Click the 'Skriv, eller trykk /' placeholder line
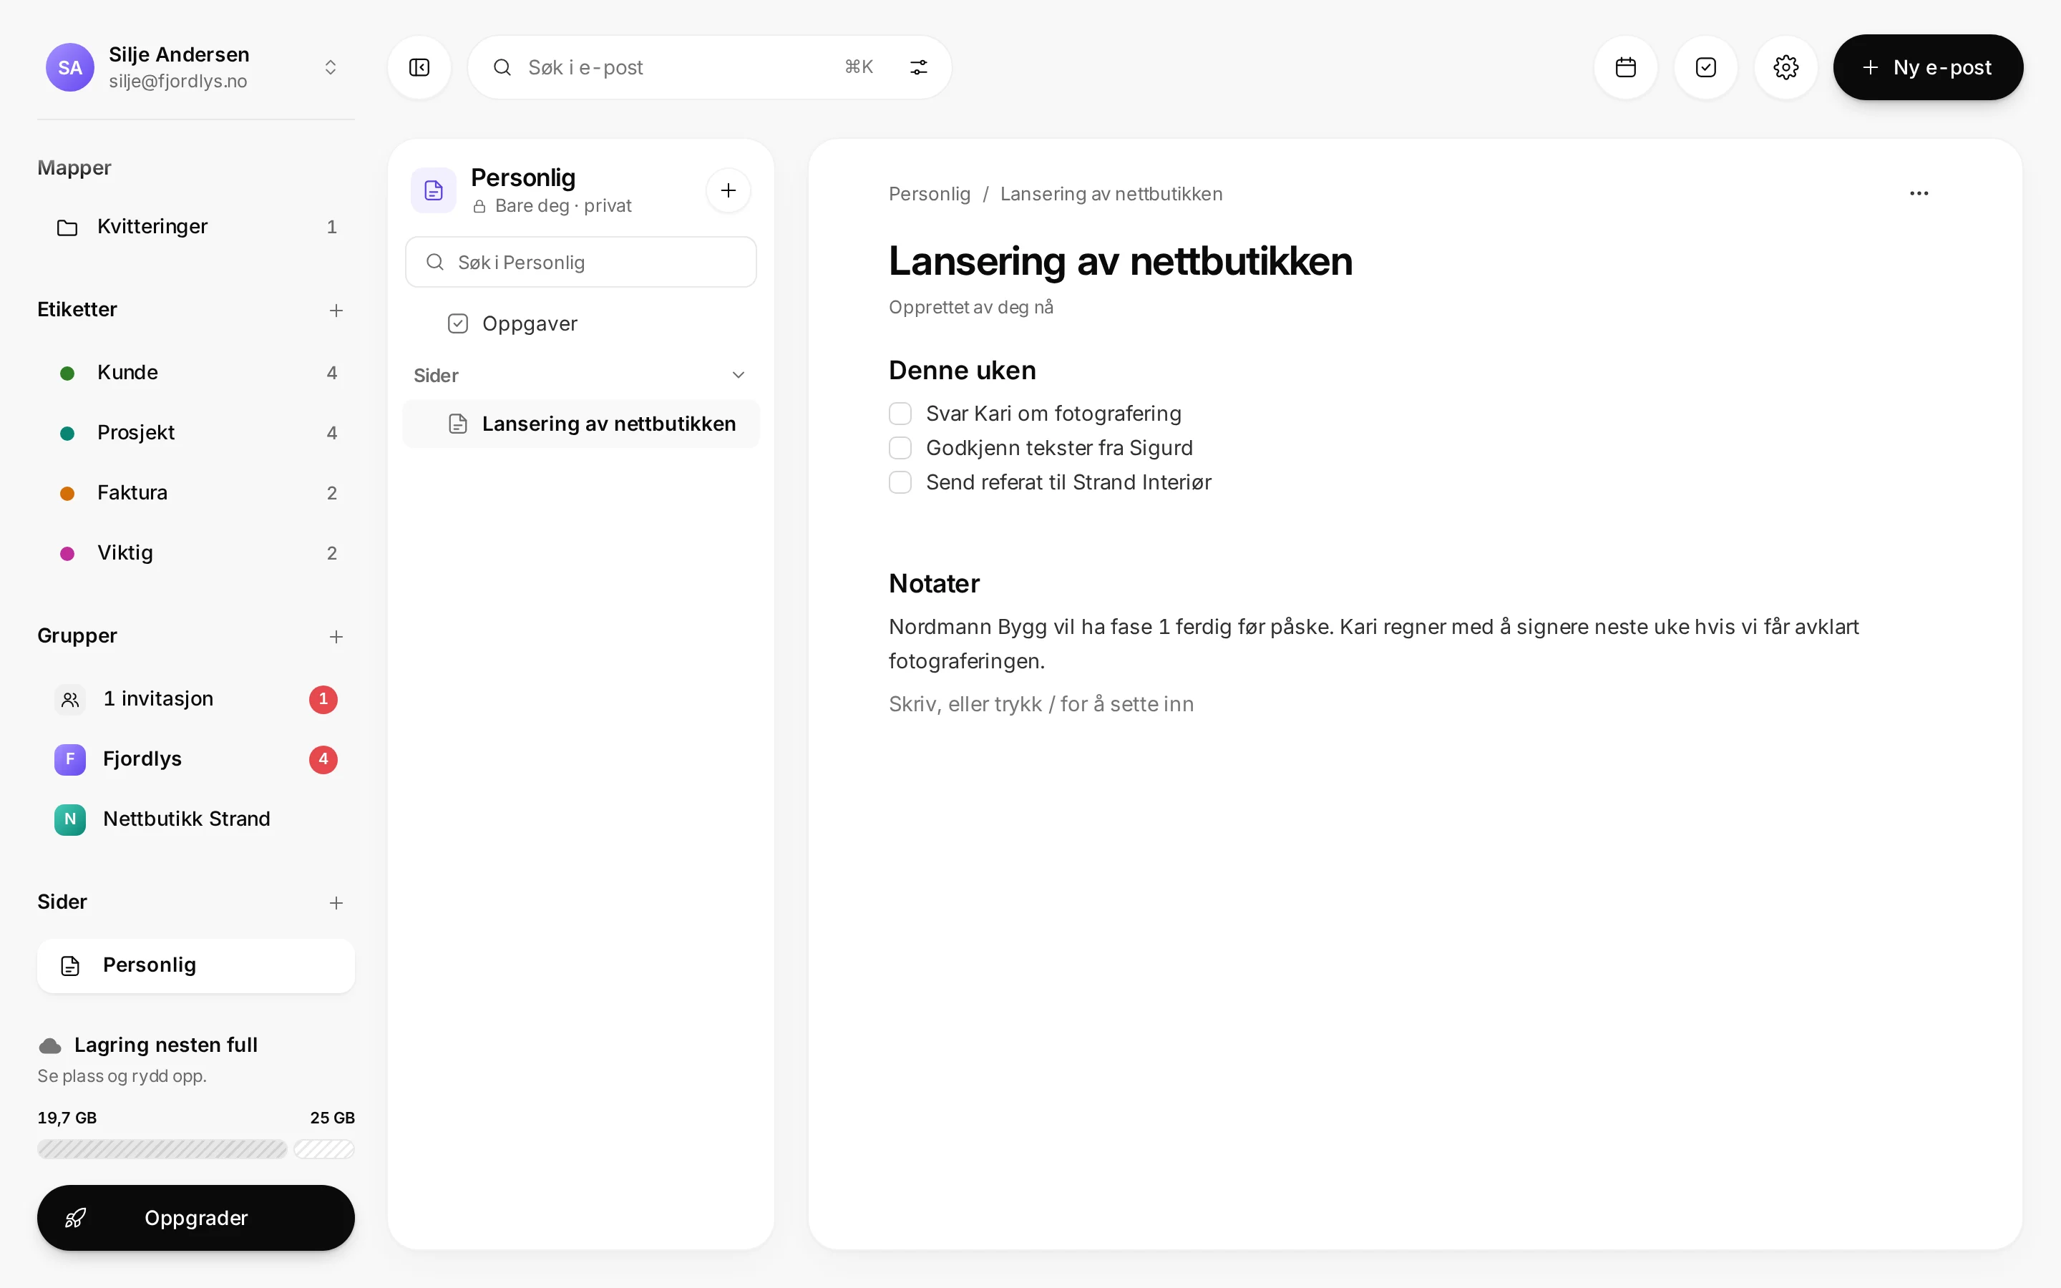 (1041, 705)
